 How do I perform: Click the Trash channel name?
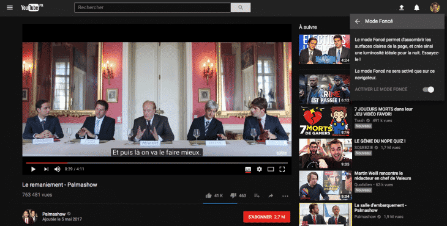(359, 120)
